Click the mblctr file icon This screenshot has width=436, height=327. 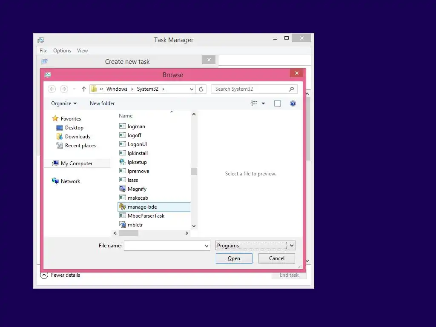point(122,224)
